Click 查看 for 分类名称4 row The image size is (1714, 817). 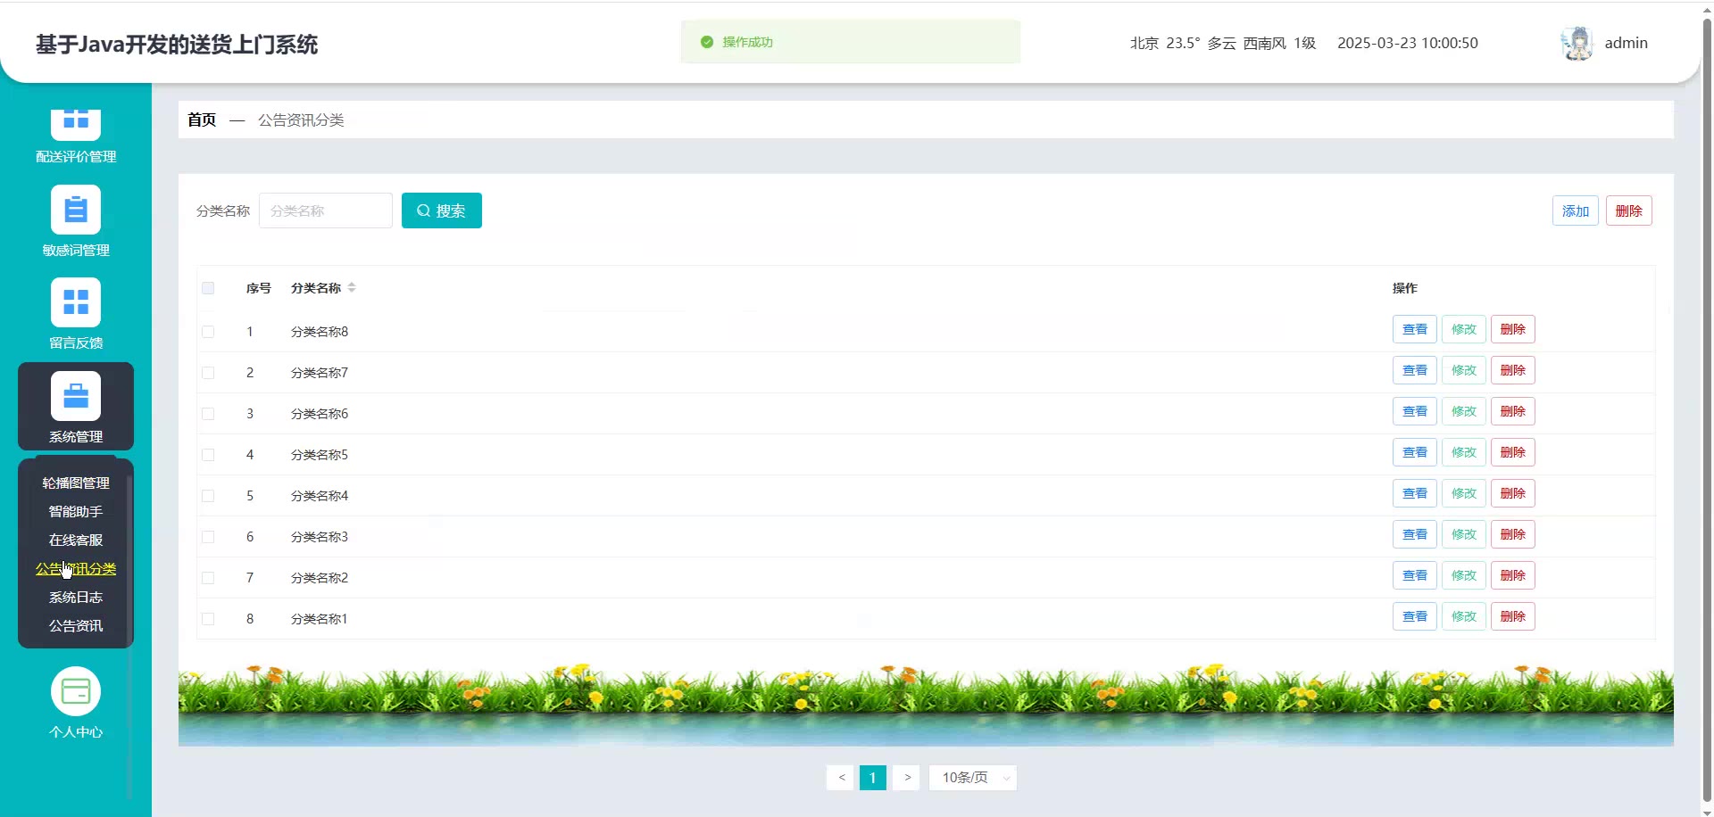pos(1415,493)
